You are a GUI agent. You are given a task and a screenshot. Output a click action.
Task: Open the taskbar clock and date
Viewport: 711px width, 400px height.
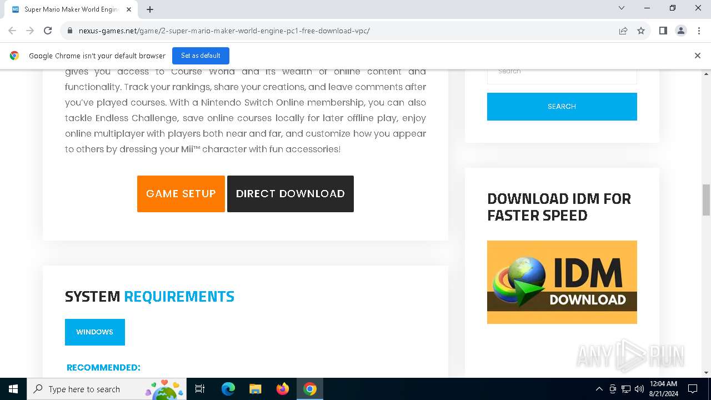(663, 389)
